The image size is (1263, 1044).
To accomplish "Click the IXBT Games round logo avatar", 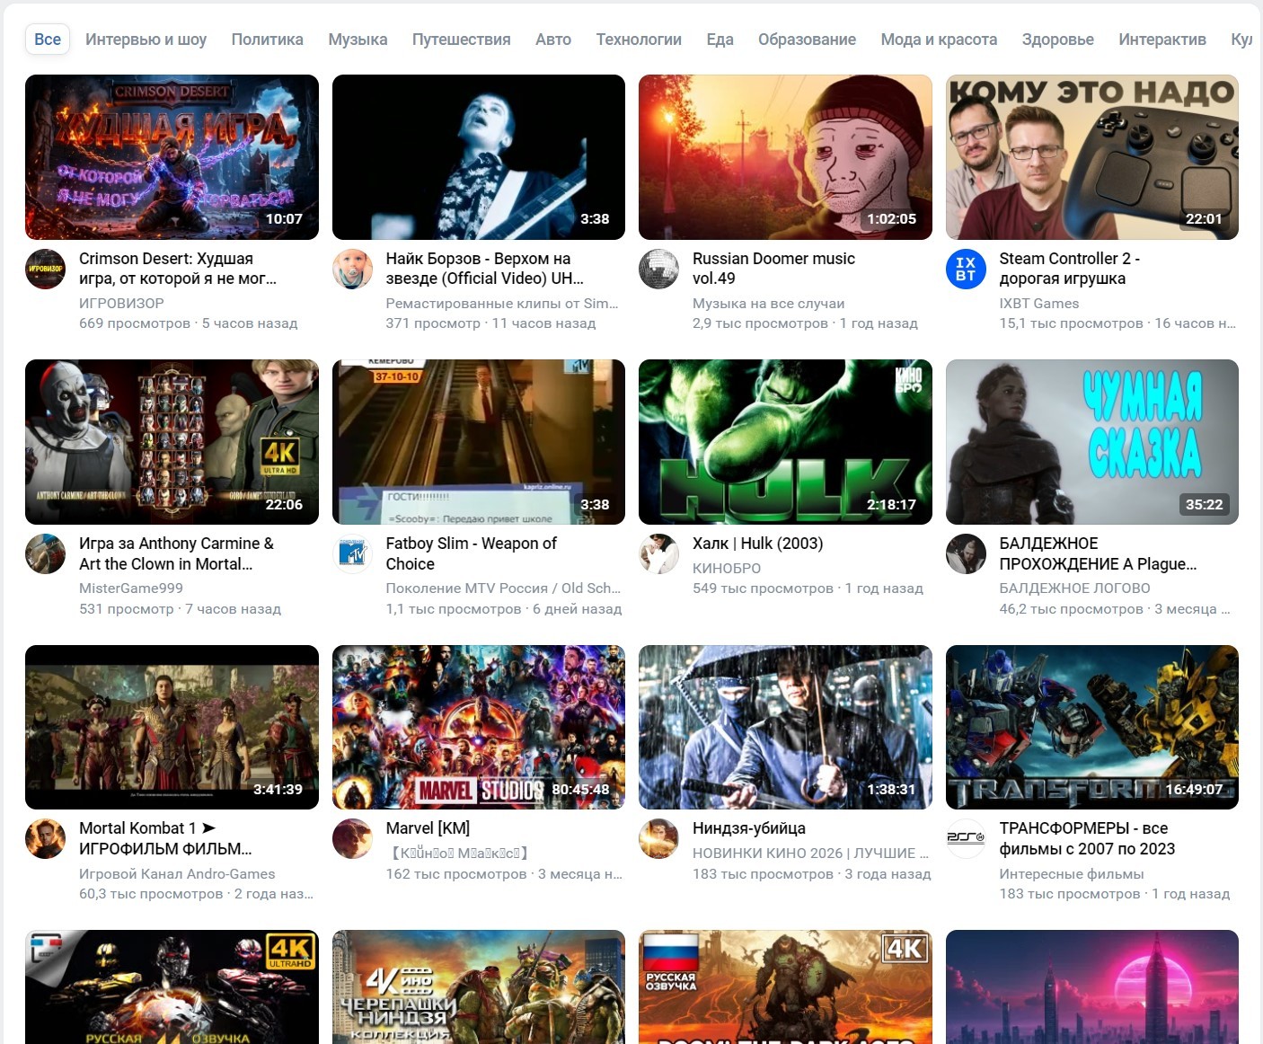I will (x=966, y=269).
